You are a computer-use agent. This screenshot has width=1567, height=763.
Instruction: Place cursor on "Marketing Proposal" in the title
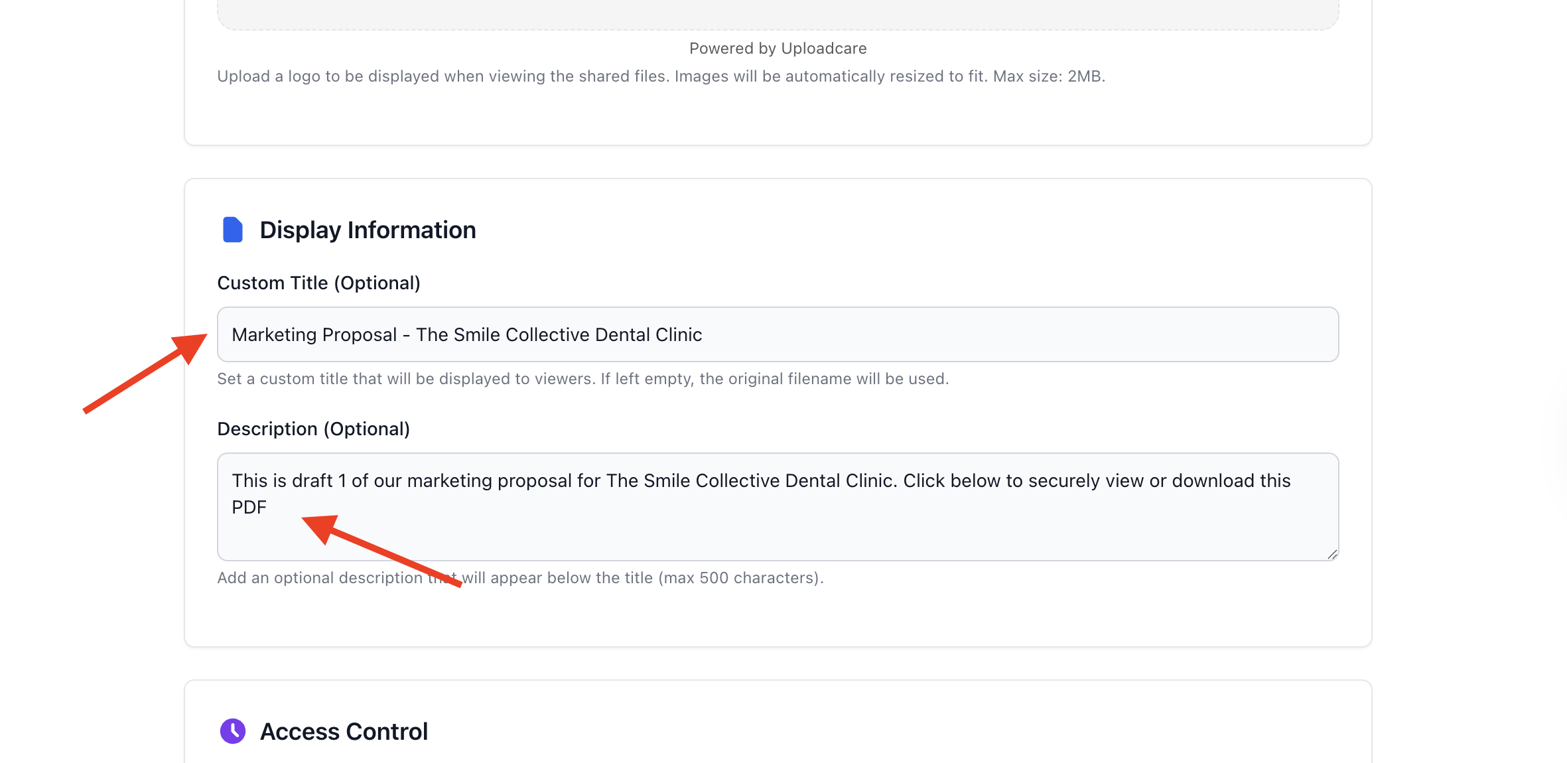314,335
